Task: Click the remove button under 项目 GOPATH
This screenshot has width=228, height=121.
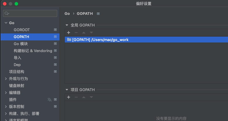Action: (76, 97)
